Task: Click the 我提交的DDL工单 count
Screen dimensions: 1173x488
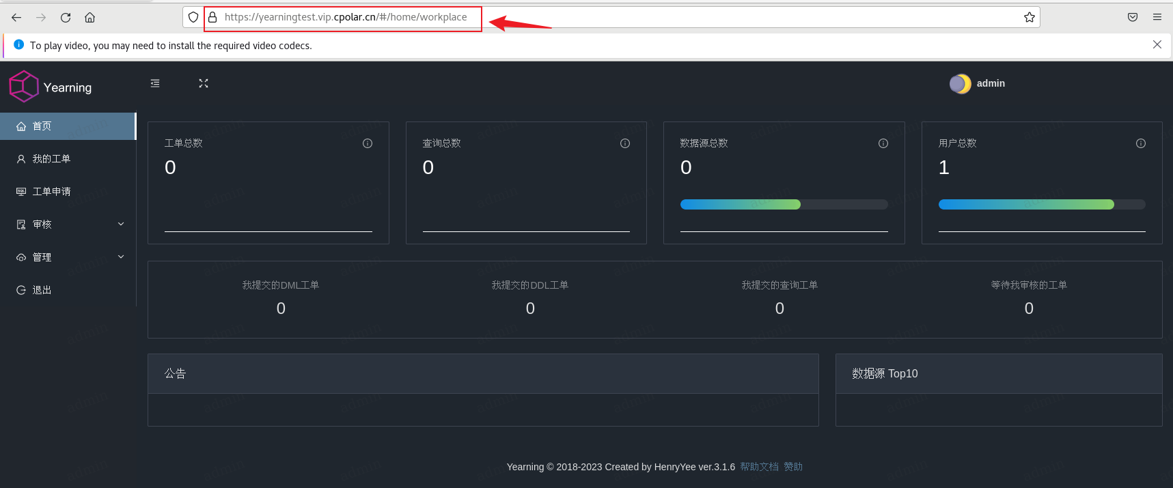Action: [x=530, y=308]
